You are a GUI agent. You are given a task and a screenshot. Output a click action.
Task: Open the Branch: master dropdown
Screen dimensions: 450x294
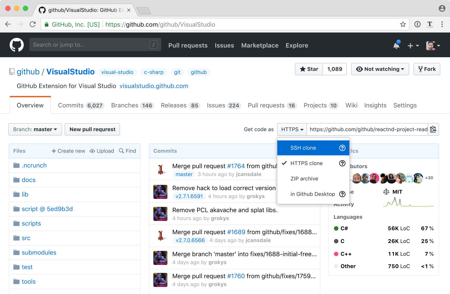click(35, 129)
